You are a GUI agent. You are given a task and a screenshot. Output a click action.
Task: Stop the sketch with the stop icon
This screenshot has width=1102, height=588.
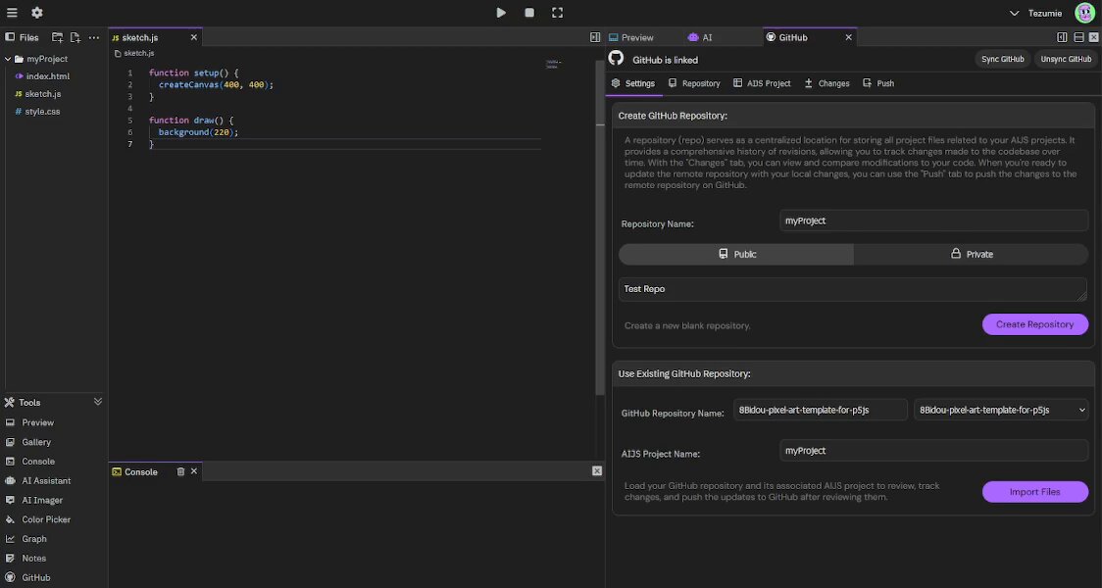[529, 13]
